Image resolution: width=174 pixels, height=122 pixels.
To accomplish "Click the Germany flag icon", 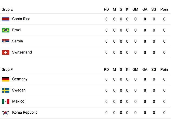I will (x=6, y=79).
